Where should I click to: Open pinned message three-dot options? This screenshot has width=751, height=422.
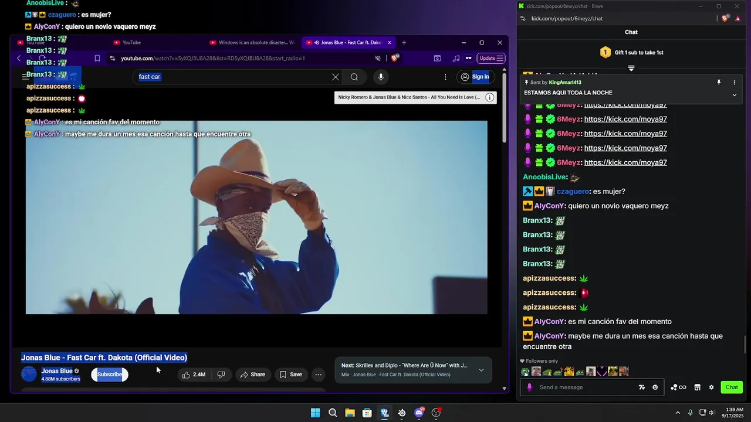tap(734, 83)
